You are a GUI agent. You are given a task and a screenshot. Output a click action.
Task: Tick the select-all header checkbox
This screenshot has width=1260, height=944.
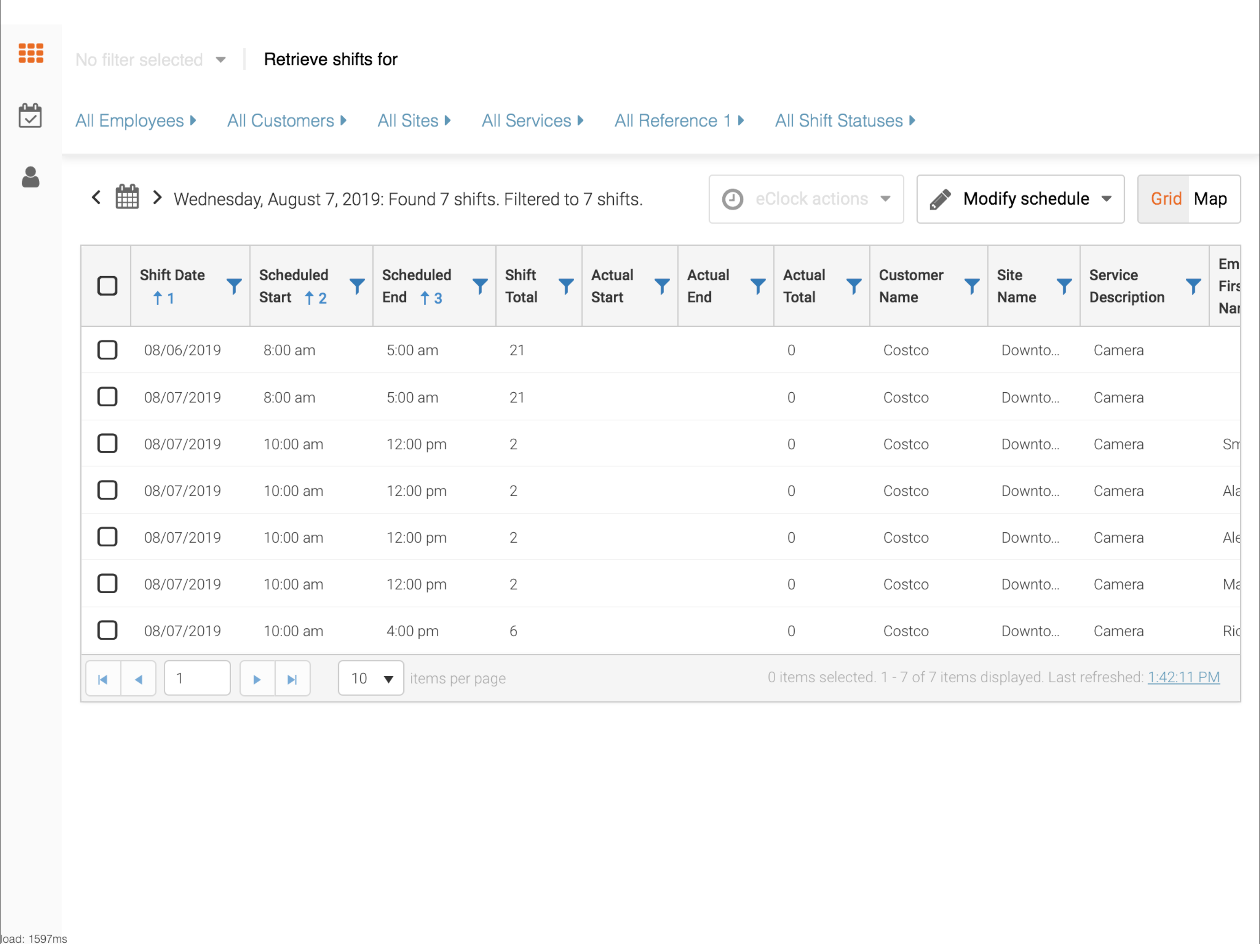pyautogui.click(x=107, y=286)
